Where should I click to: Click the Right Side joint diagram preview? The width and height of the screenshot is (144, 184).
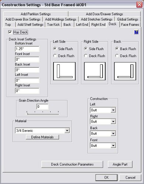click(95, 71)
